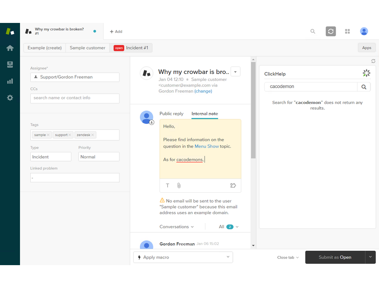Click the CCs search field

click(75, 98)
